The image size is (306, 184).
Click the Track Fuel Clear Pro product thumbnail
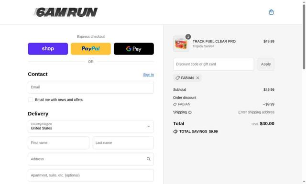coord(181,44)
